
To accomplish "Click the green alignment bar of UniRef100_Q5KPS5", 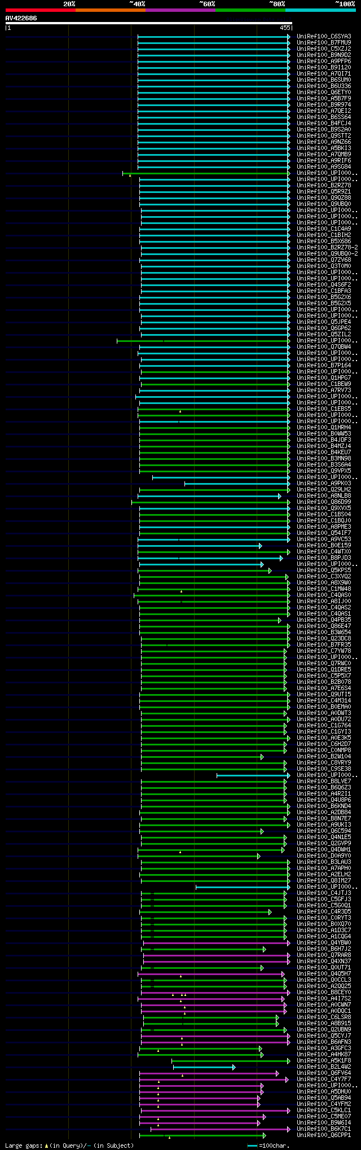I will pyautogui.click(x=204, y=570).
